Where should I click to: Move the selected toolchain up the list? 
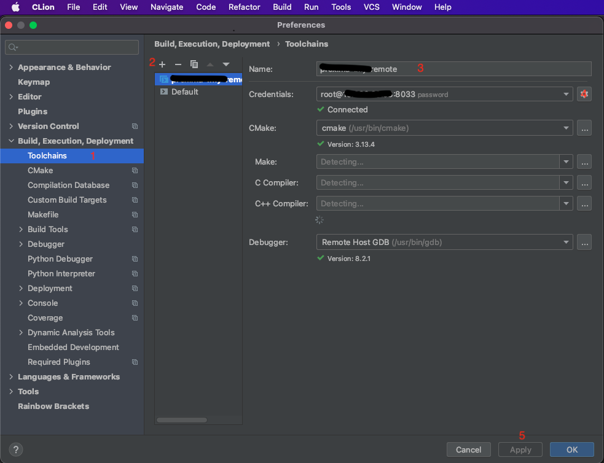point(210,64)
